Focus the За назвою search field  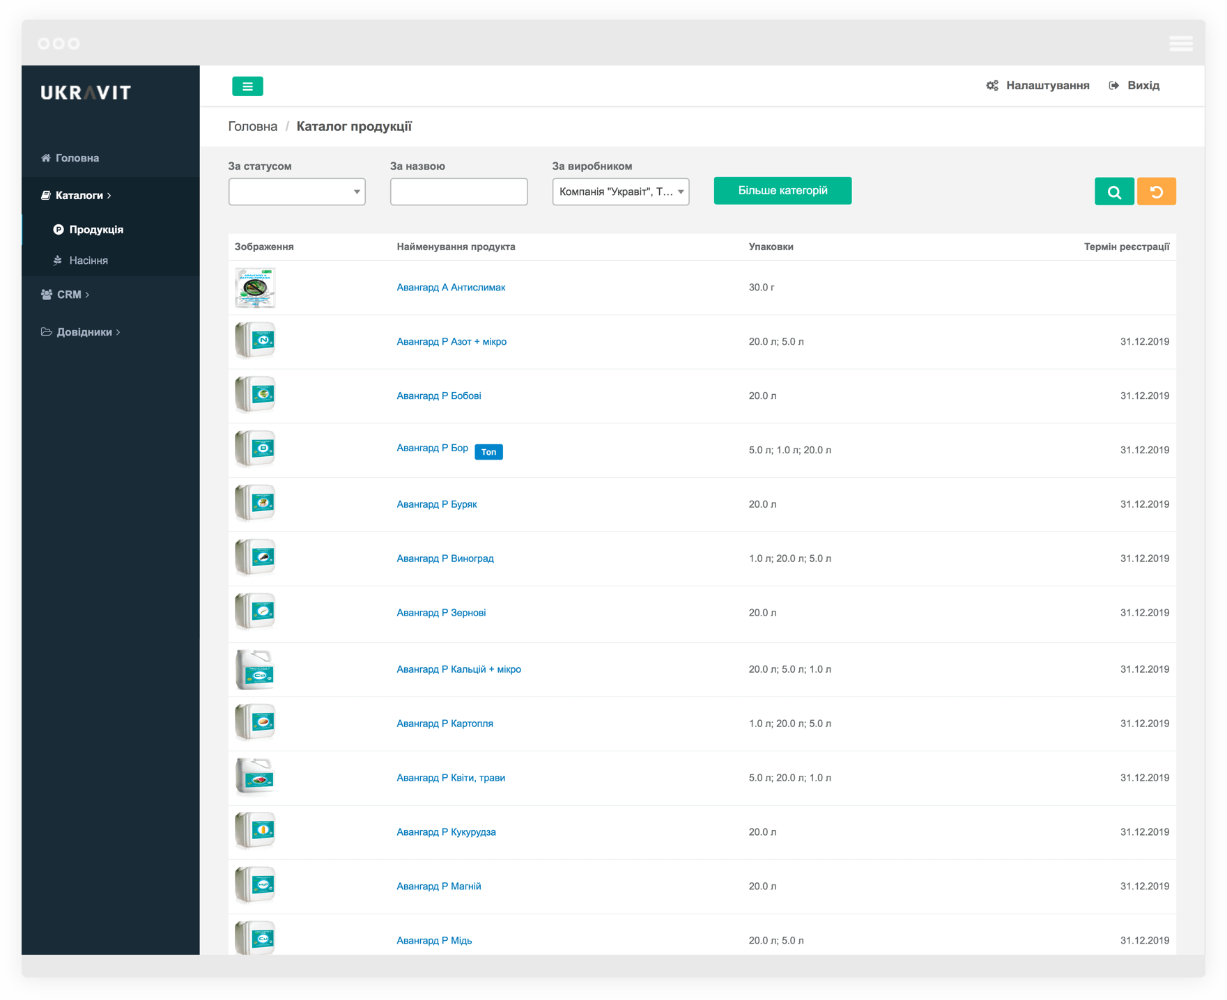tap(458, 192)
